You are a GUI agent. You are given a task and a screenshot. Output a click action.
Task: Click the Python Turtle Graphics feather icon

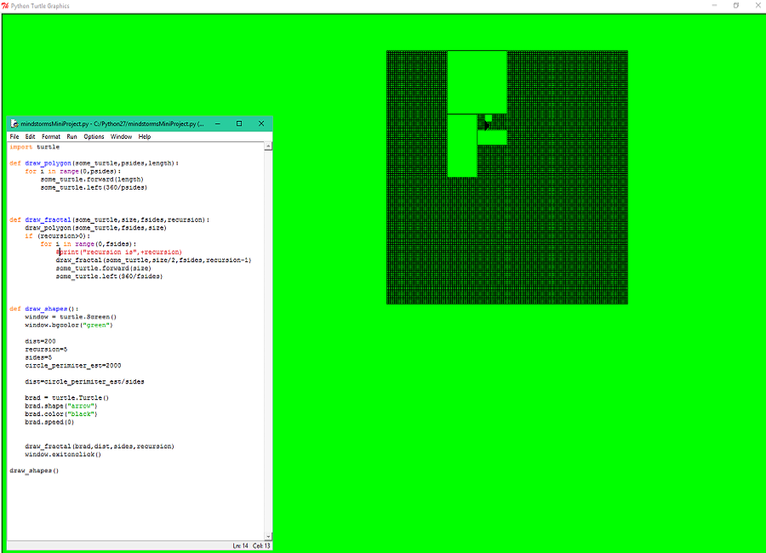(5, 5)
